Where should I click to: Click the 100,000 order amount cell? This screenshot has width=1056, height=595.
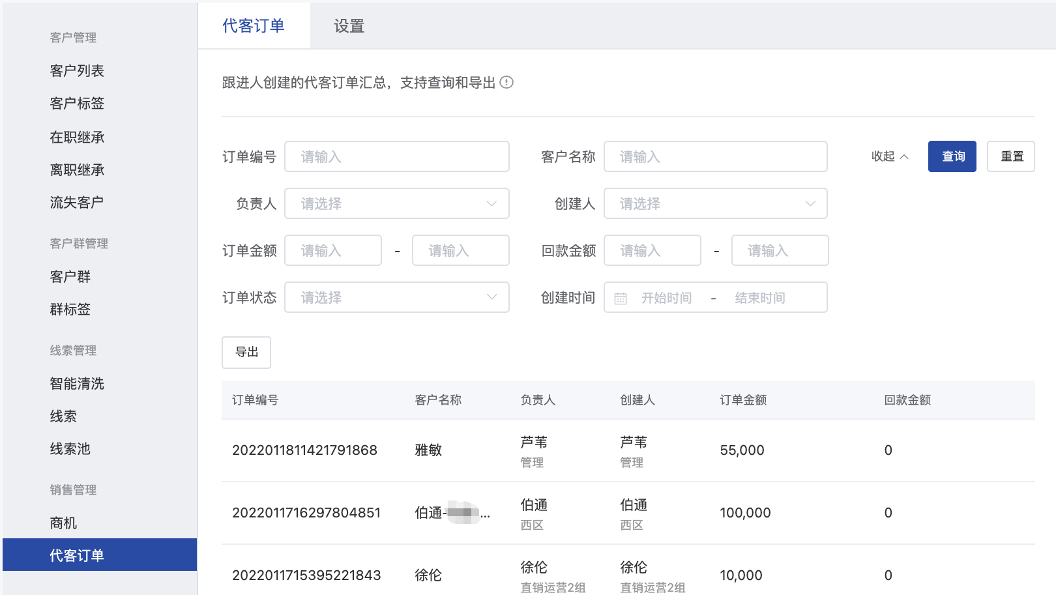tap(745, 513)
